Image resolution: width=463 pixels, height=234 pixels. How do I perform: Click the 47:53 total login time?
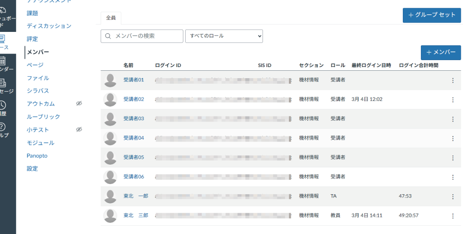pos(405,196)
